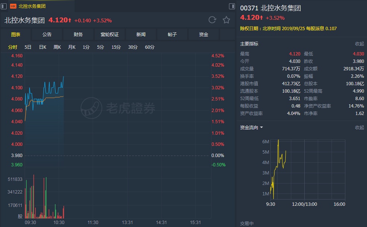Add stock to favorites with star icon
This screenshot has width=367, height=227.
(226, 20)
